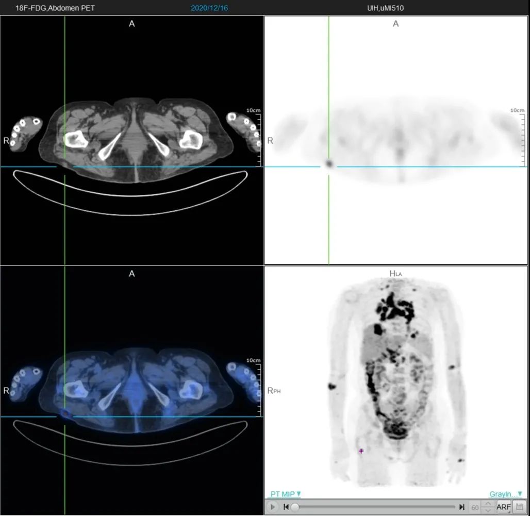This screenshot has width=530, height=516.
Task: Open the PT MIP view dropdown
Action: click(x=286, y=494)
